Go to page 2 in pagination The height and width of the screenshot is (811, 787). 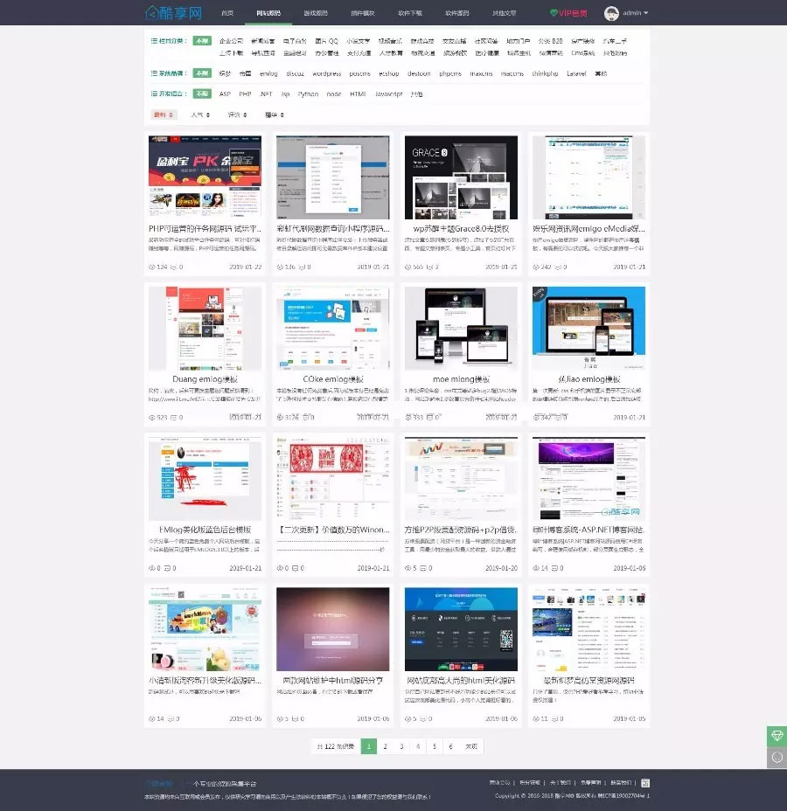pos(386,746)
